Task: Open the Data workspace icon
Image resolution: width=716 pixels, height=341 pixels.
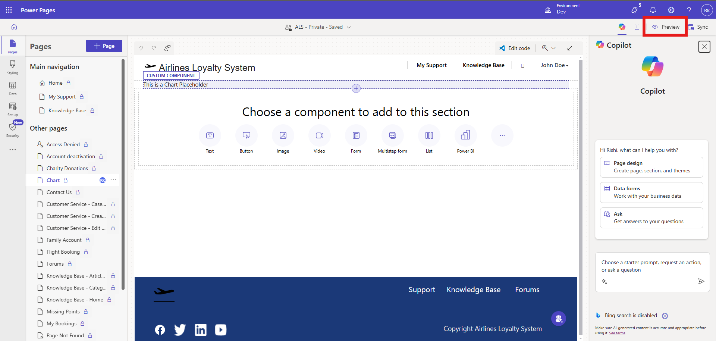Action: pos(13,88)
